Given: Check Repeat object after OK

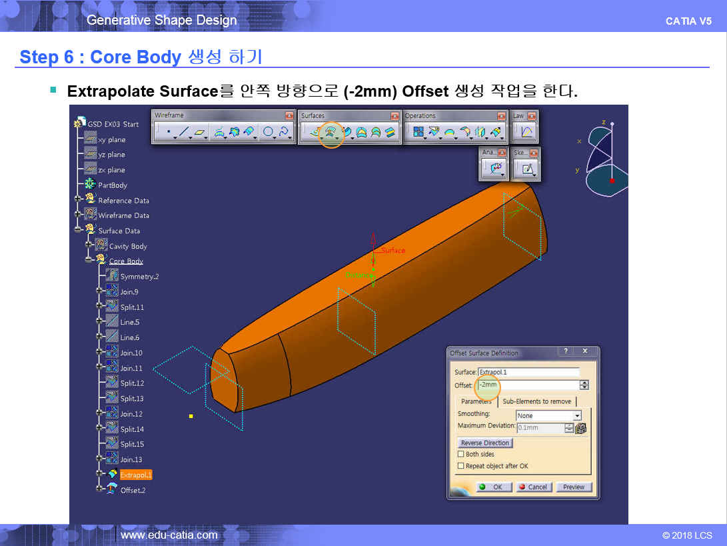Looking at the screenshot, I should (460, 467).
